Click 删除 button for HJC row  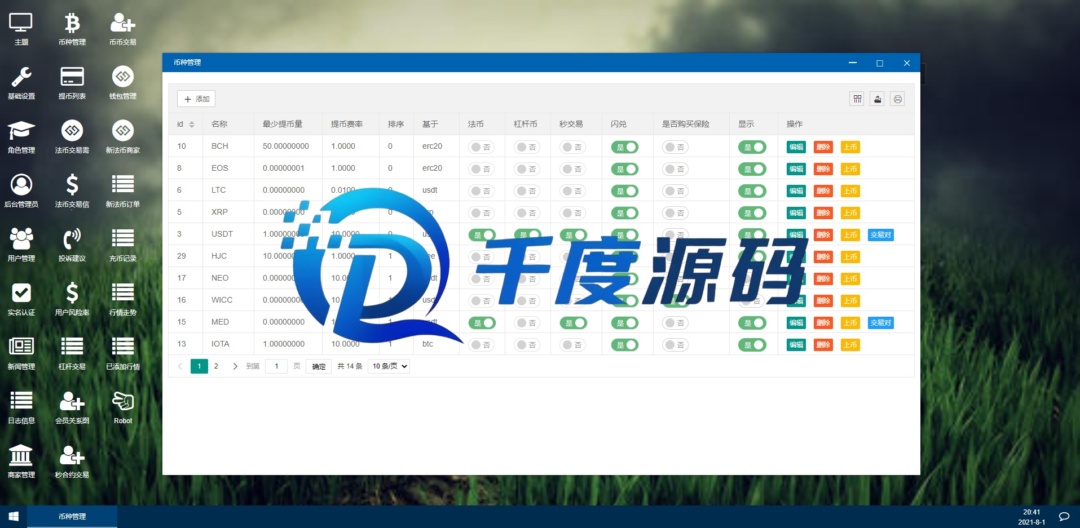click(x=823, y=257)
